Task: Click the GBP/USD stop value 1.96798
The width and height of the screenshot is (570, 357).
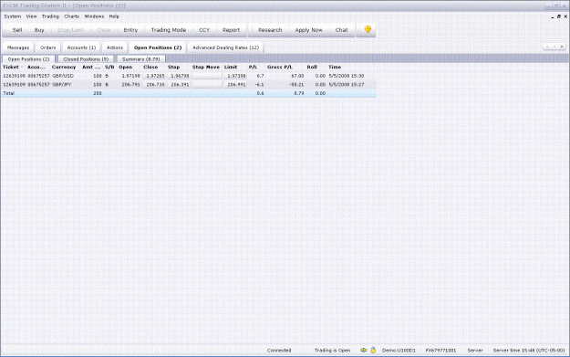Action: [180, 76]
